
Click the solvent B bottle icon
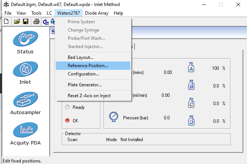click(x=191, y=85)
